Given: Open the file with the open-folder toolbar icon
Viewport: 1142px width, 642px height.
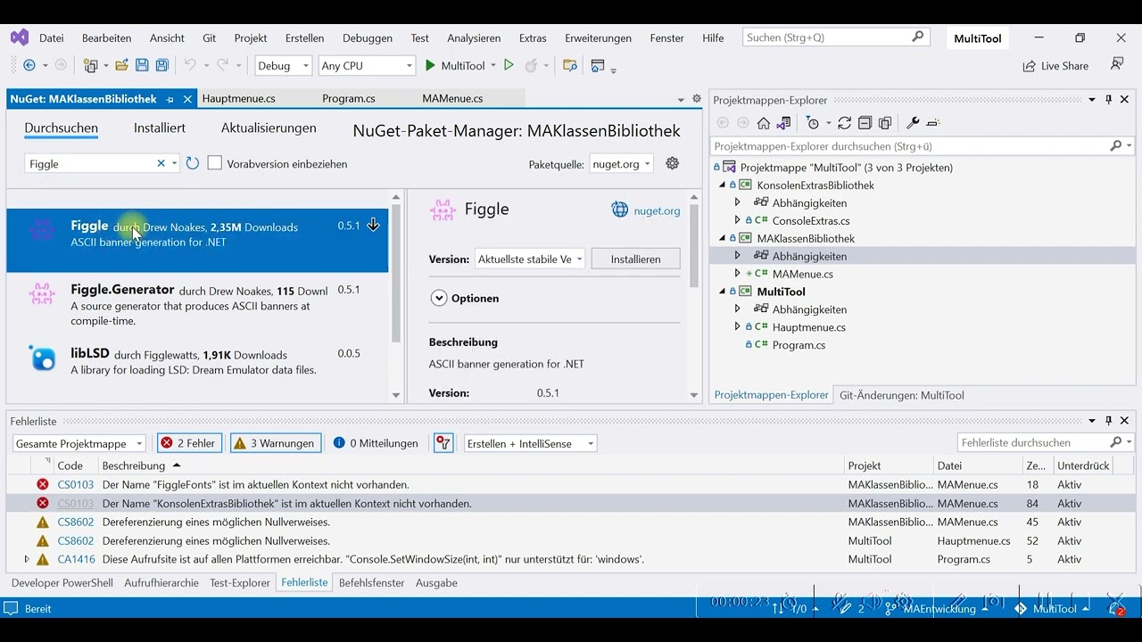Looking at the screenshot, I should (121, 65).
